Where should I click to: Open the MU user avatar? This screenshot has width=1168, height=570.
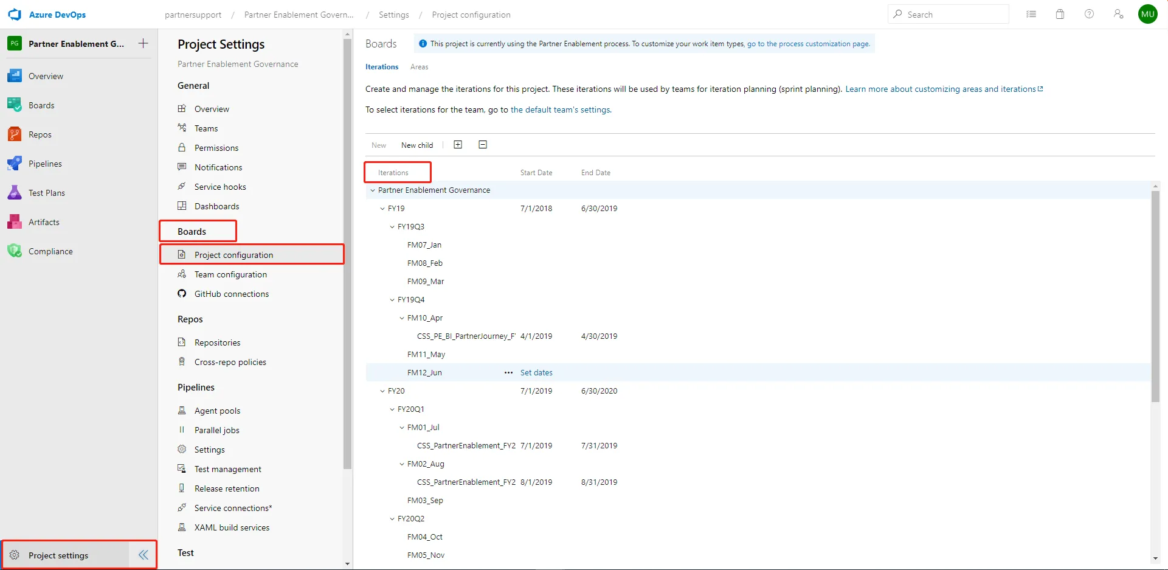coord(1147,14)
